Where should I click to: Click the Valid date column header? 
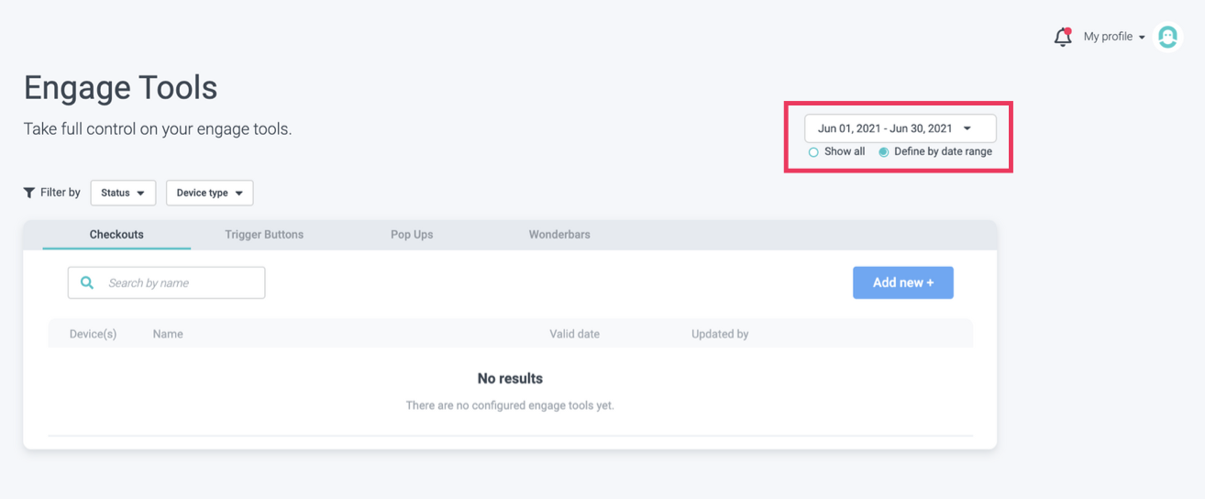pos(574,334)
